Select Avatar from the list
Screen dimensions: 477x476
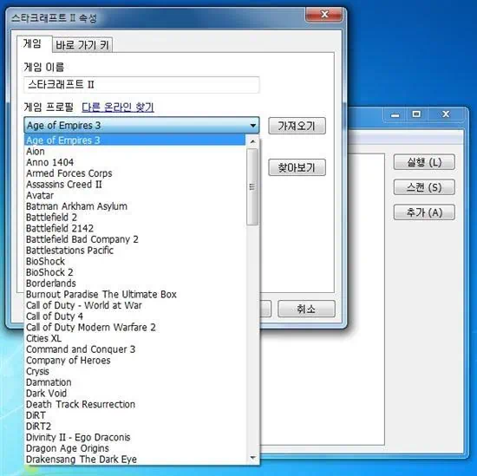coord(135,195)
